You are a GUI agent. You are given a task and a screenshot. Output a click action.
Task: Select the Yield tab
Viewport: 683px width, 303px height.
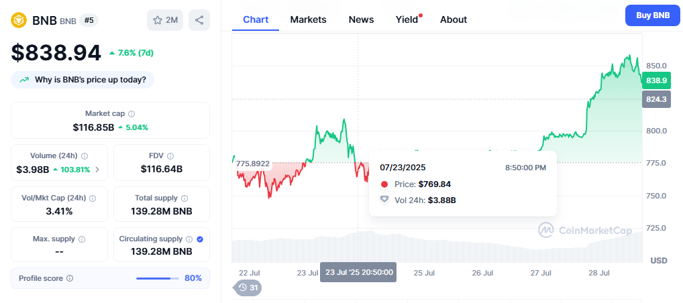tap(407, 19)
